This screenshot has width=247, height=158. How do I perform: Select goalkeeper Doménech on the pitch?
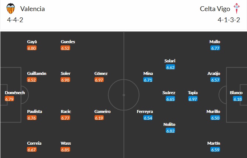click(15, 93)
